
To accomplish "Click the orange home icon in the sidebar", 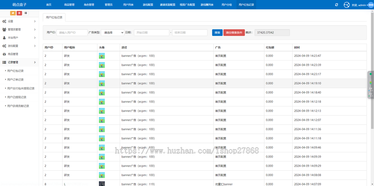I will click(13, 13).
